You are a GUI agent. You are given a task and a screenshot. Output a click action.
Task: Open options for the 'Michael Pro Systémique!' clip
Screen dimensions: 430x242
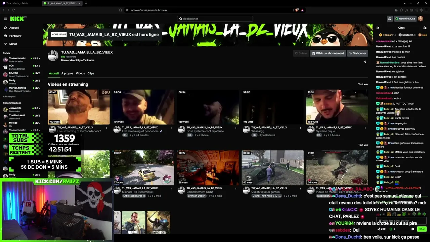pos(171,188)
